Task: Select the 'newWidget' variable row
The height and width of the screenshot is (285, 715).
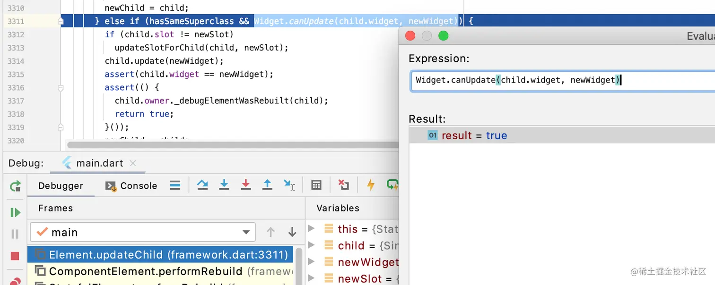Action: coord(352,262)
